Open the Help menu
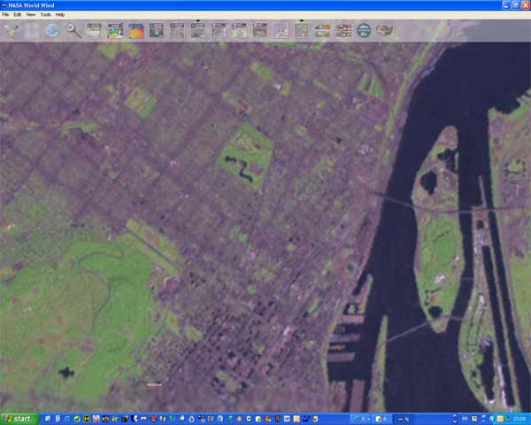 tap(60, 15)
